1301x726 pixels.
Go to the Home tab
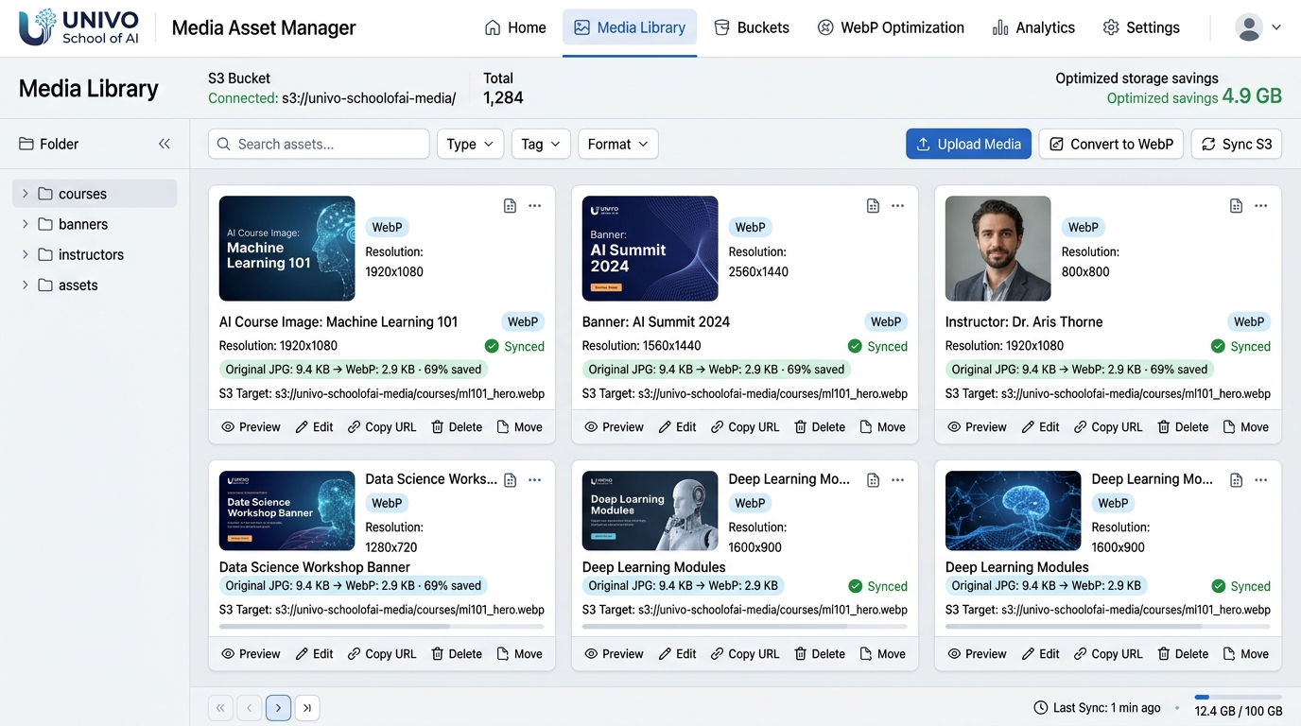(x=515, y=27)
